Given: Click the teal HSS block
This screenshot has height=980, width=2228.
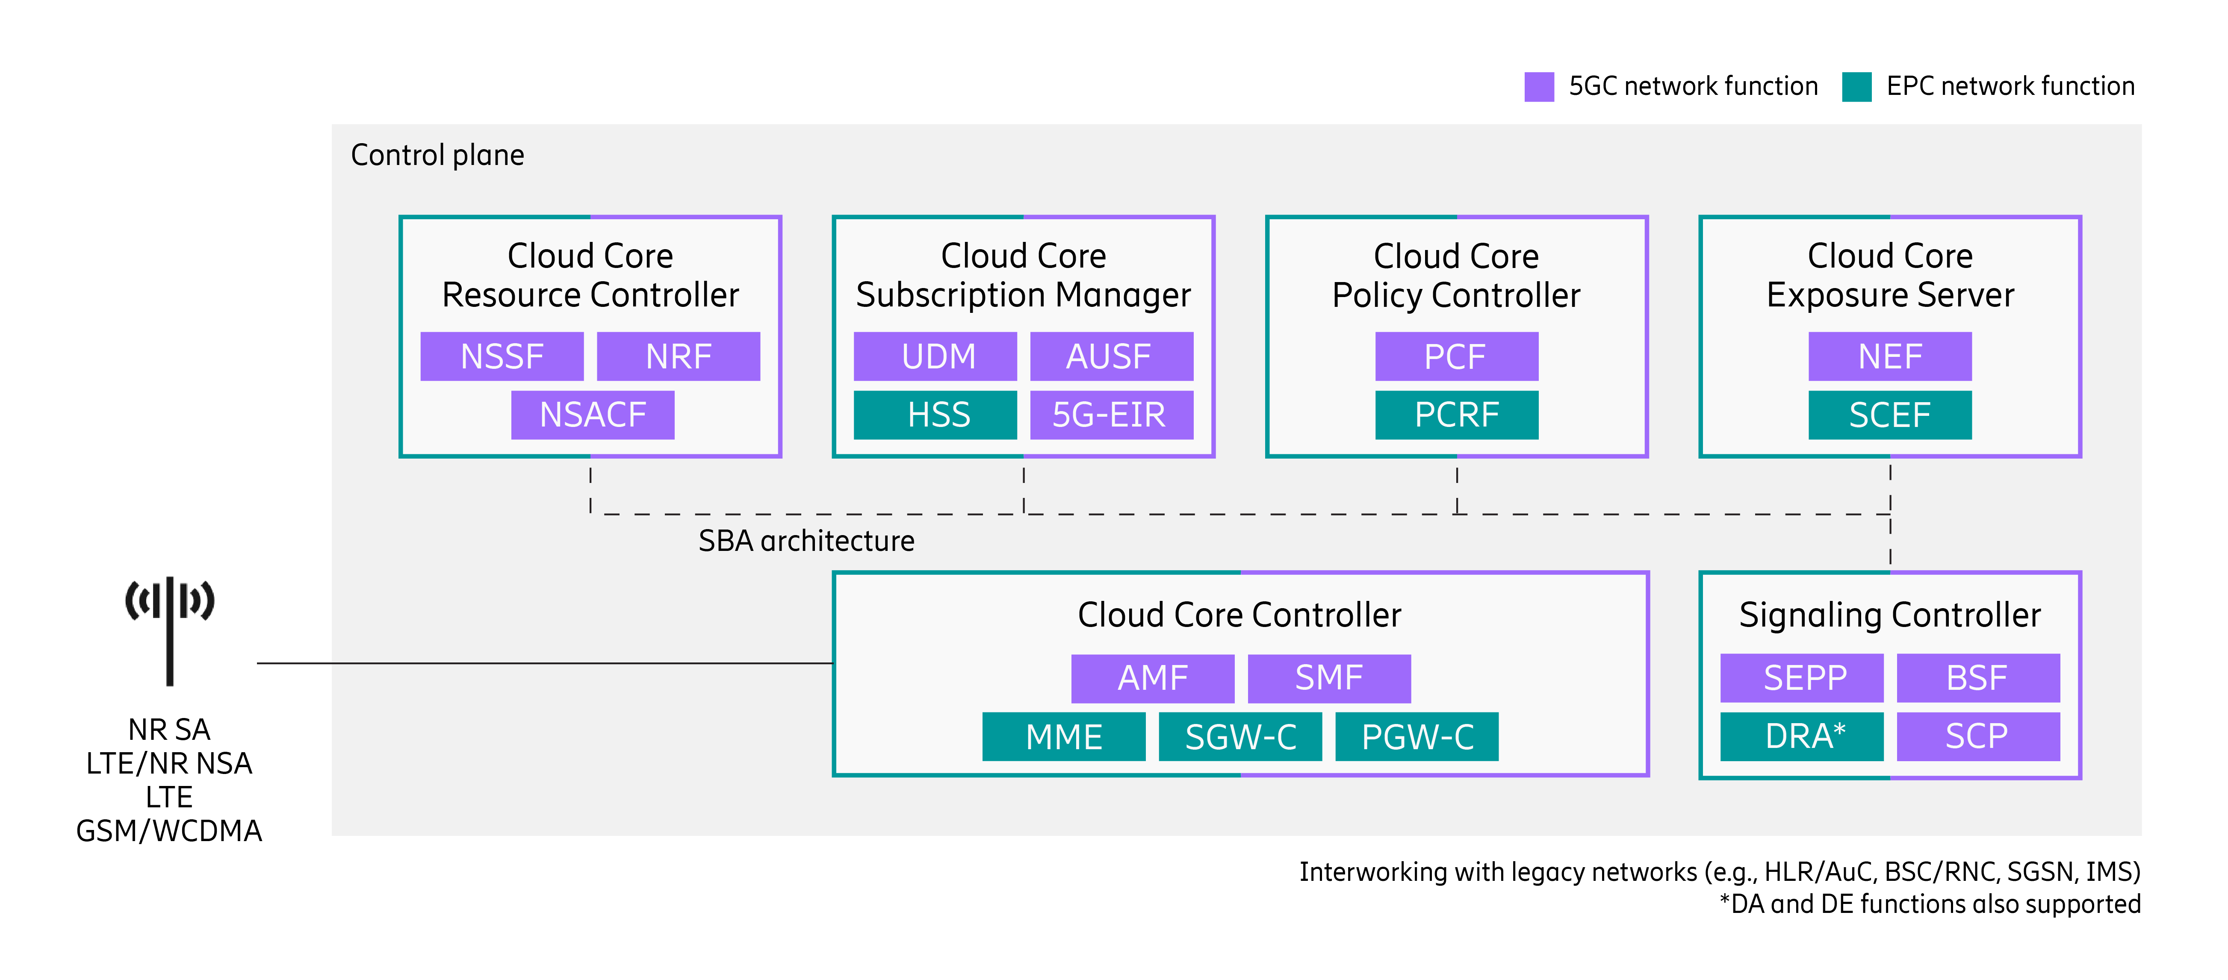Looking at the screenshot, I should (x=935, y=415).
